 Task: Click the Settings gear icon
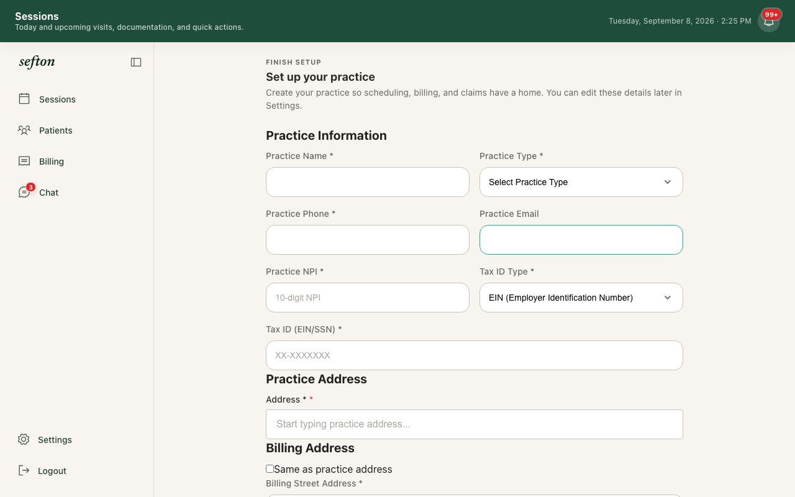[x=24, y=439]
